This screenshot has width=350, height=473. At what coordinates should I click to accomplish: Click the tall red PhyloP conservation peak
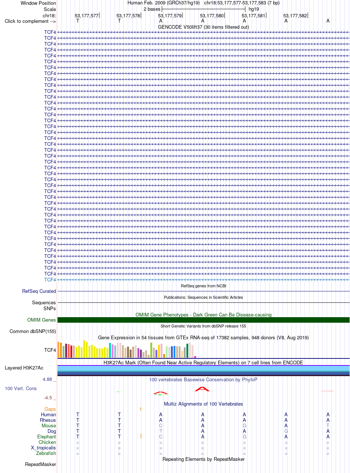point(202,389)
